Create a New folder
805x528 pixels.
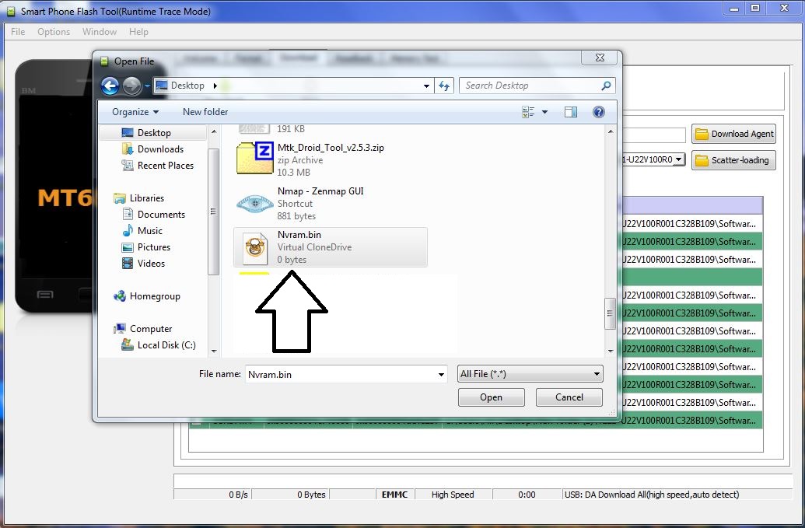205,112
